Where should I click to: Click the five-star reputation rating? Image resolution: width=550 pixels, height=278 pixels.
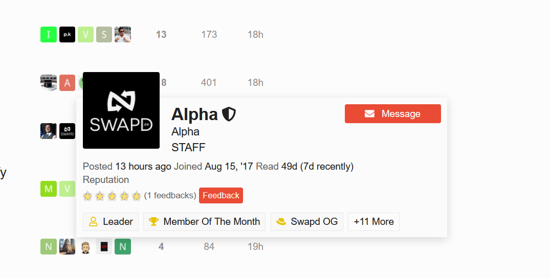click(x=112, y=196)
